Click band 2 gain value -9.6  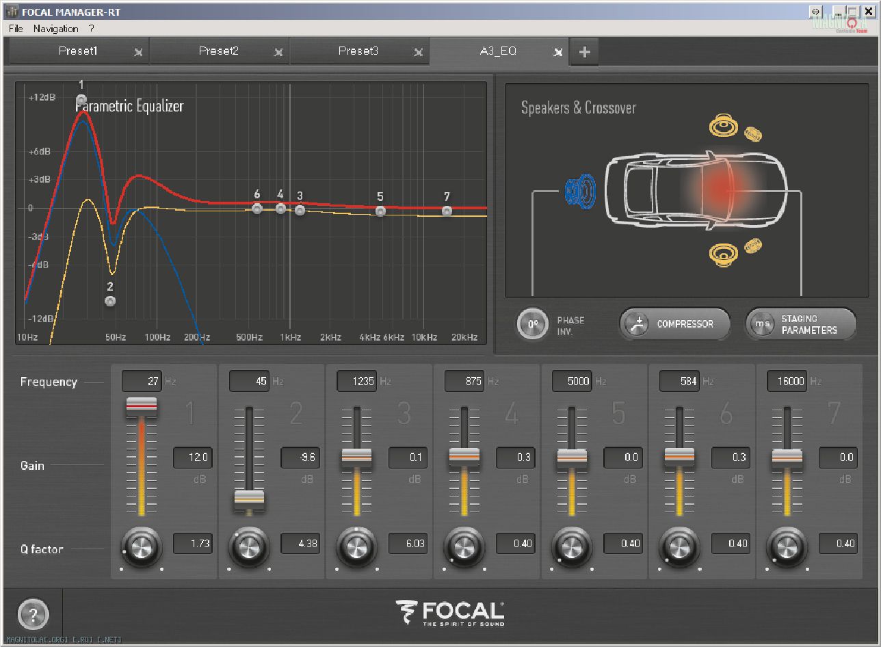300,458
